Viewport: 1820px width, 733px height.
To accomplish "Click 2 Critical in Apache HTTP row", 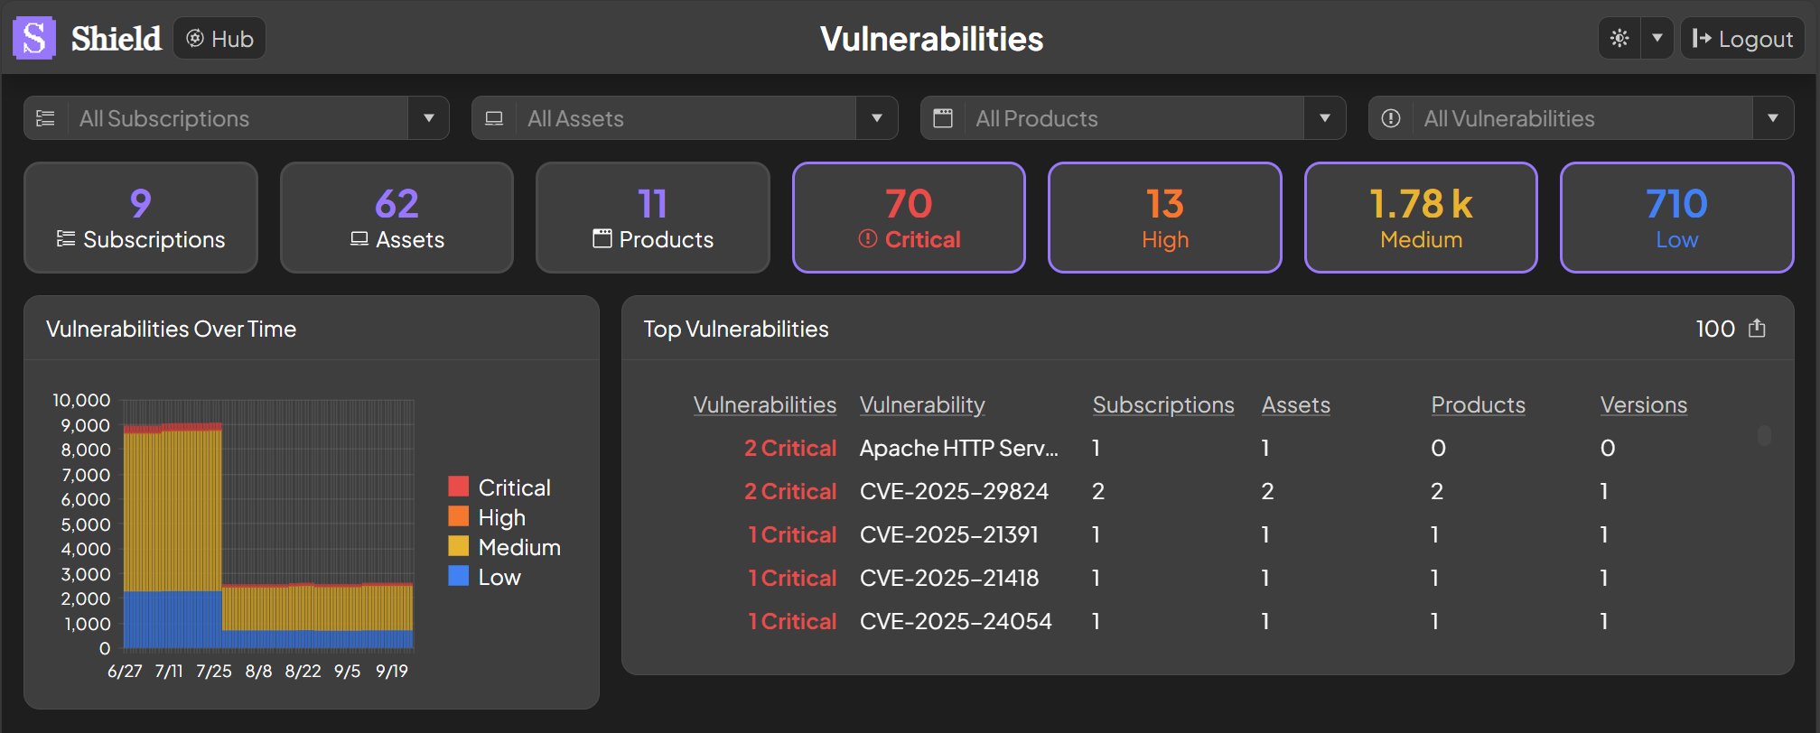I will coord(790,449).
